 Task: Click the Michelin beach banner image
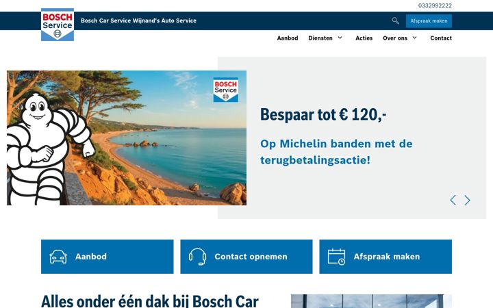pos(127,138)
